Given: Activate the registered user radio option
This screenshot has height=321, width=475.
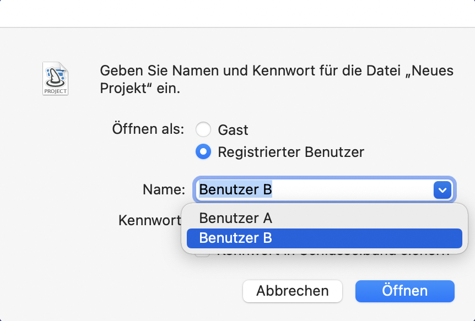Looking at the screenshot, I should click(x=203, y=152).
